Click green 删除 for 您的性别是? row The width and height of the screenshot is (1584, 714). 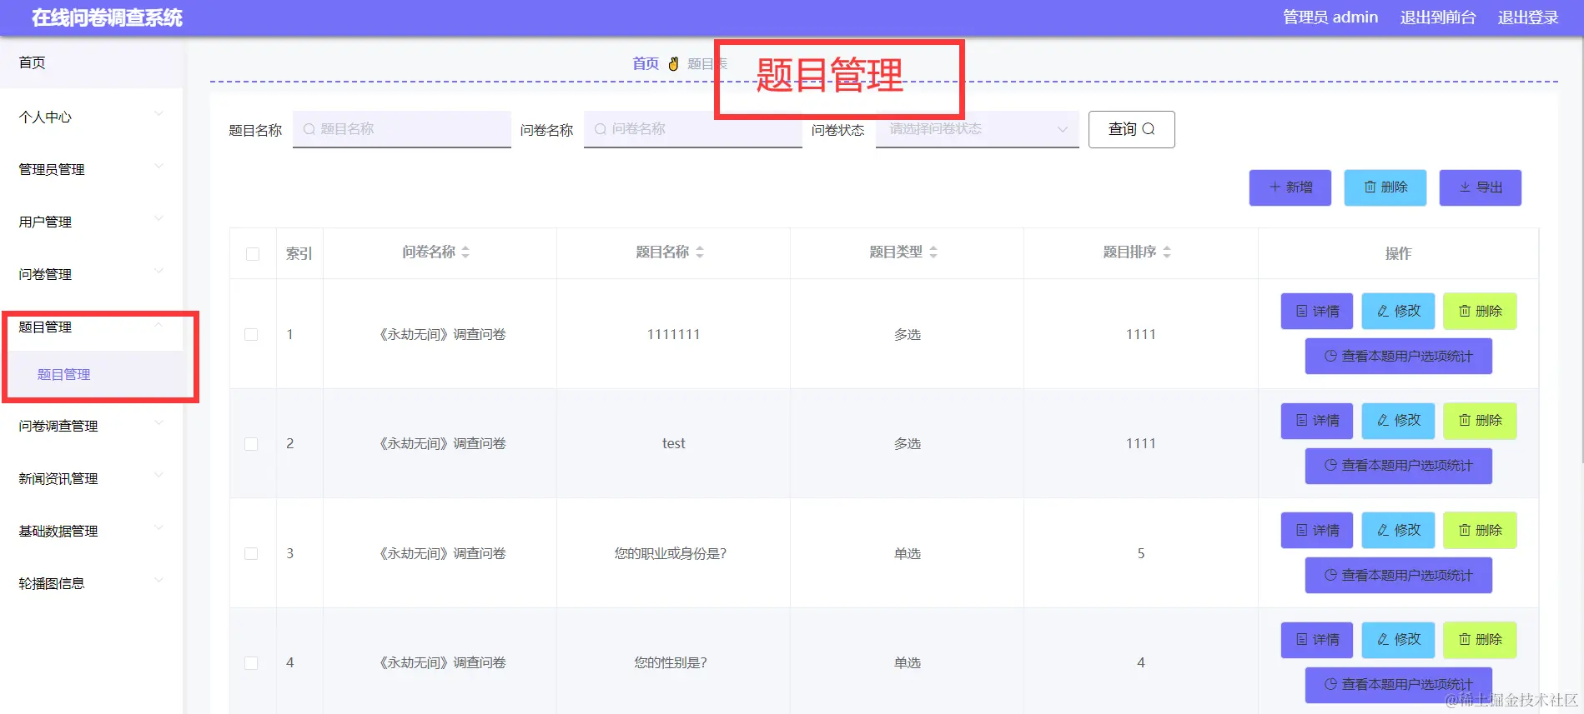(x=1480, y=640)
